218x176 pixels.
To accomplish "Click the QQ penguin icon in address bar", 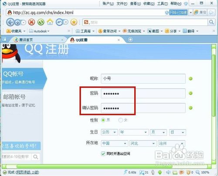I will pyautogui.click(x=10, y=13).
